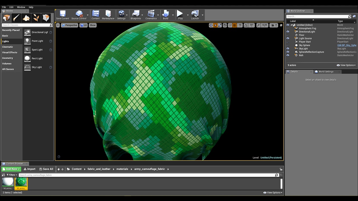This screenshot has width=358, height=201.
Task: Click the Blueprints toolbar icon
Action: (x=136, y=15)
